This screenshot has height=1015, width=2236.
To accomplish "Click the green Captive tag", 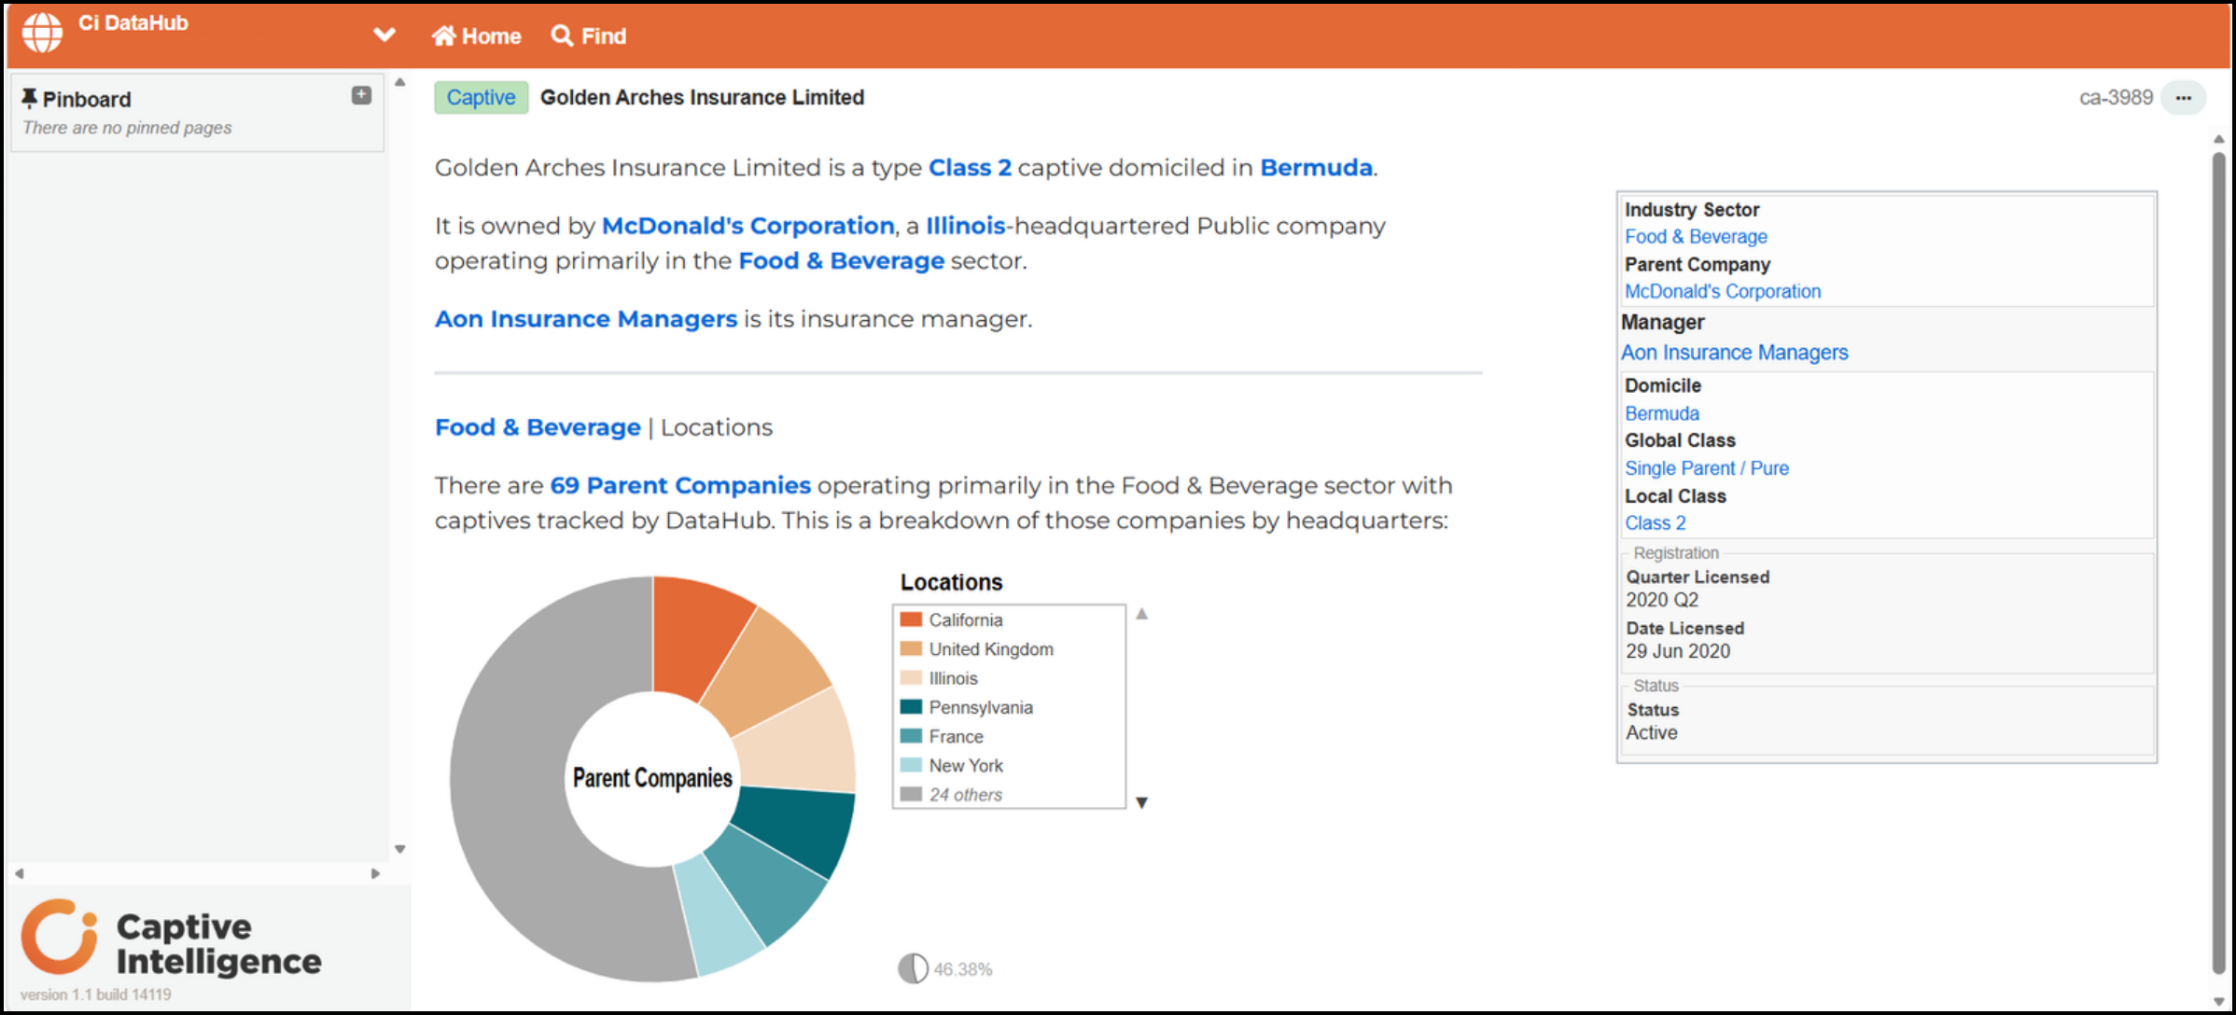I will (481, 97).
